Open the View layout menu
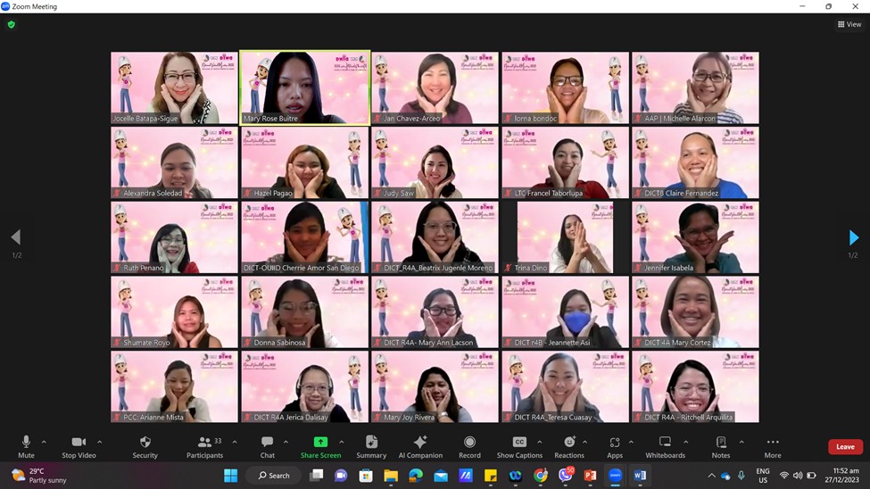Image resolution: width=870 pixels, height=489 pixels. pyautogui.click(x=849, y=24)
